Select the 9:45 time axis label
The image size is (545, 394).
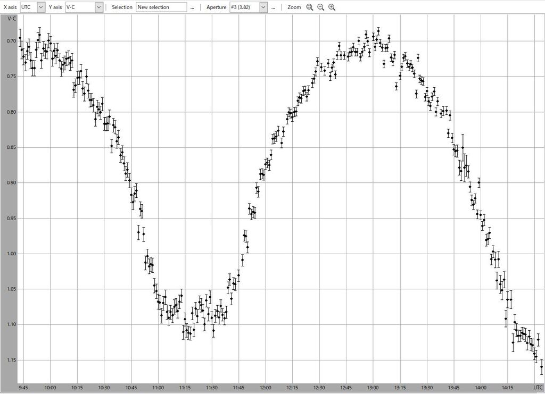23,388
